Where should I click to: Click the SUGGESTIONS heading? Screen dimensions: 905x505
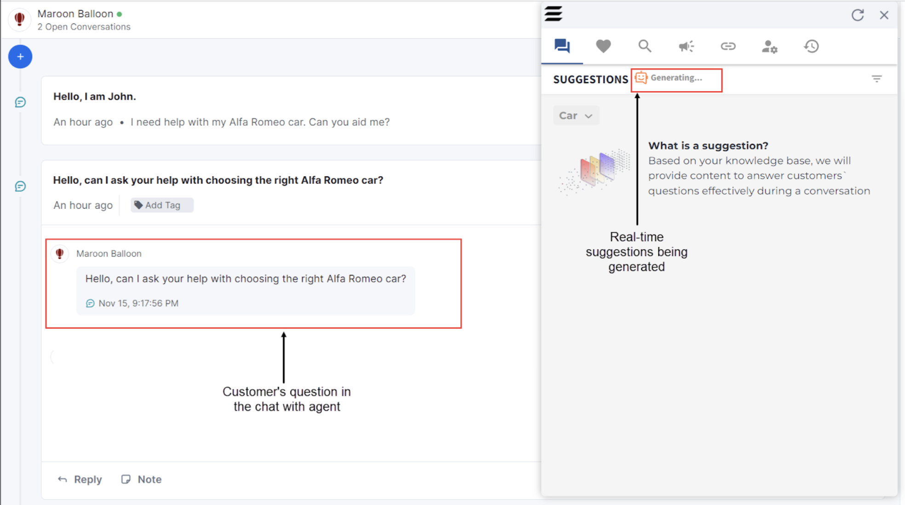pos(590,80)
